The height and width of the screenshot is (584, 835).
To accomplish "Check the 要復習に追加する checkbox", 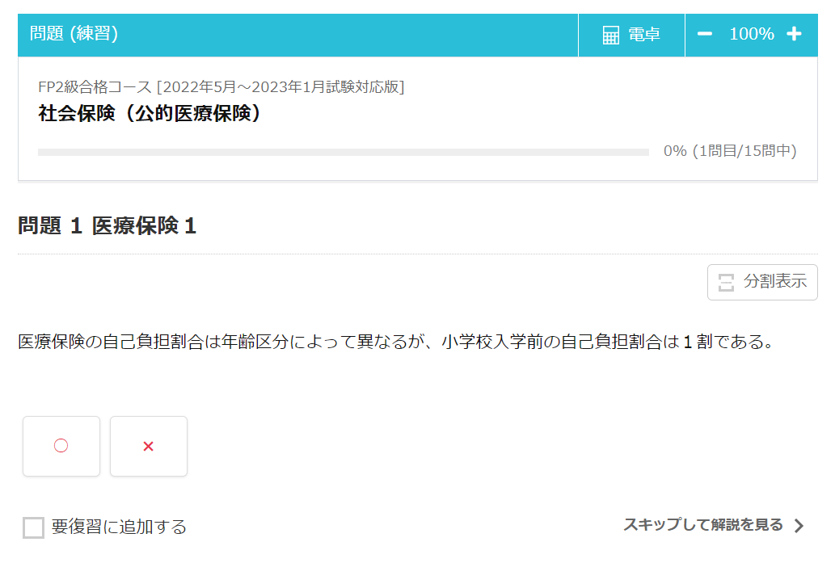I will [x=33, y=527].
